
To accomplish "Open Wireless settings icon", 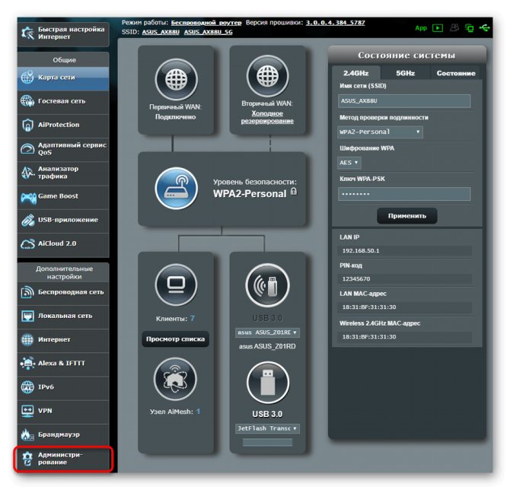I will (27, 292).
